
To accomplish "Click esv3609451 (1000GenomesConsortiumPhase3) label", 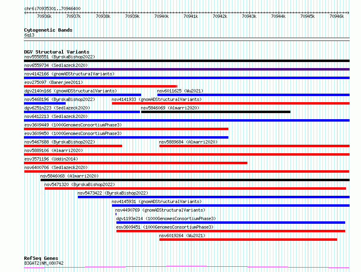I will [x=165, y=227].
